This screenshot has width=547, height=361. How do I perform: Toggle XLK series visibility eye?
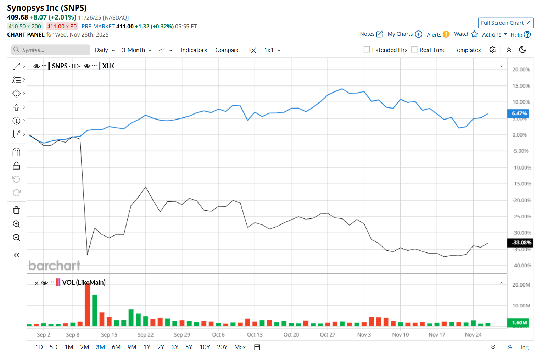(x=87, y=66)
